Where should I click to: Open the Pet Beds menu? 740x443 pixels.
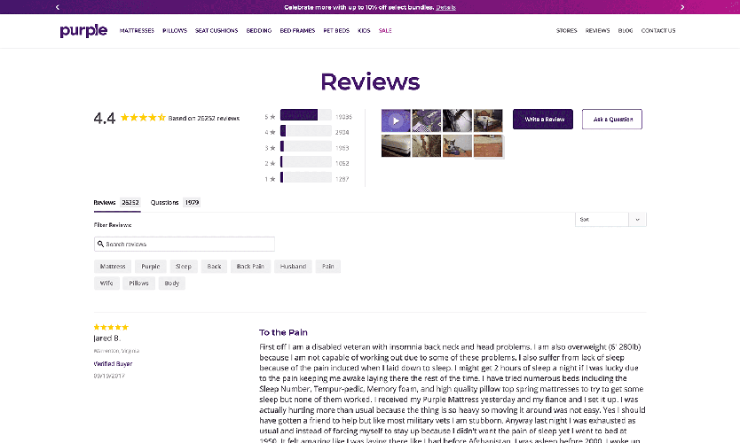click(x=336, y=31)
